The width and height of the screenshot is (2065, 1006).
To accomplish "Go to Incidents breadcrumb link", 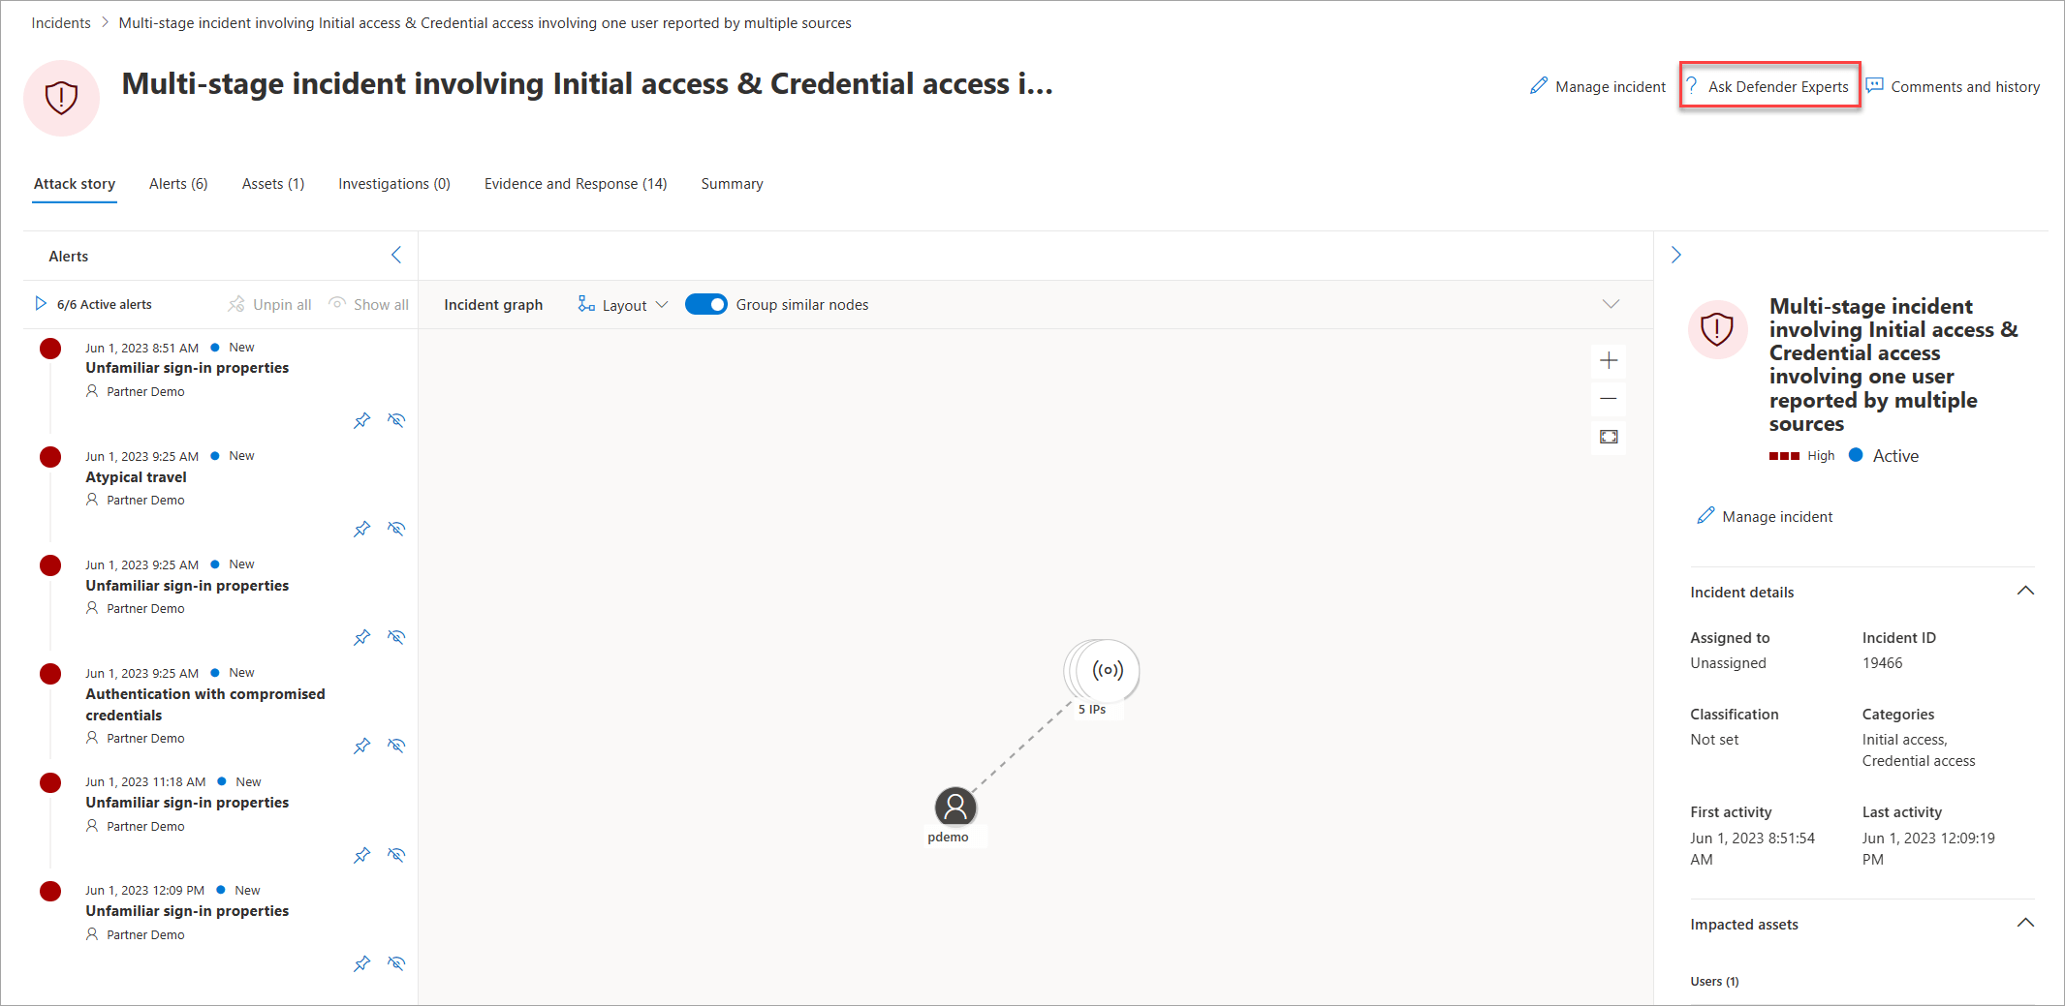I will [61, 23].
